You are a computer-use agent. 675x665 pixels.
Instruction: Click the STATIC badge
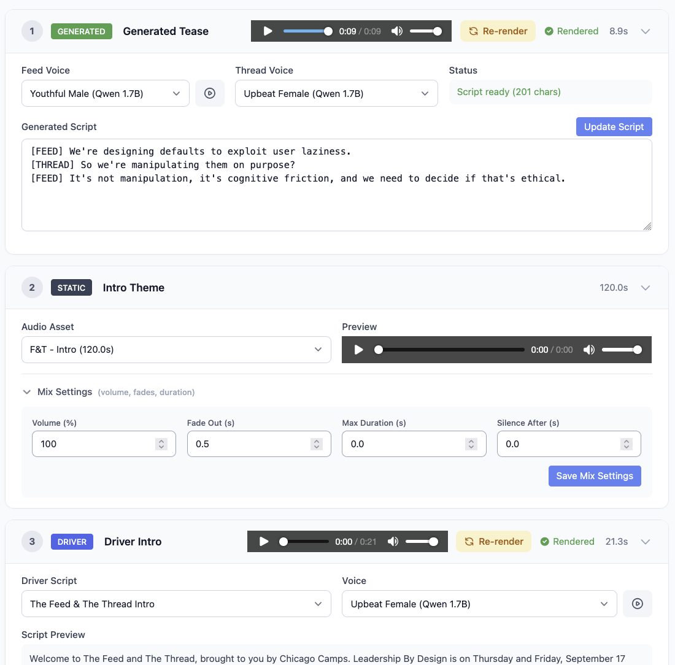point(71,288)
